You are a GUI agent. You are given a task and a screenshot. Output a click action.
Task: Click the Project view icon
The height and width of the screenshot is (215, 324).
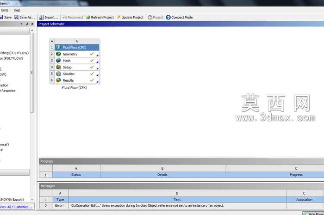coord(150,17)
